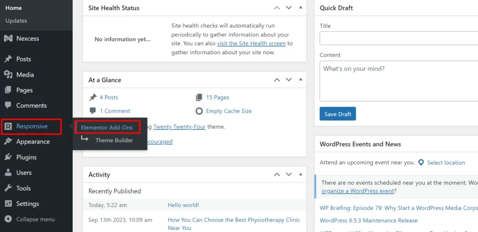Click the Users person icon
Screen dimensions: 478x232
coord(8,173)
